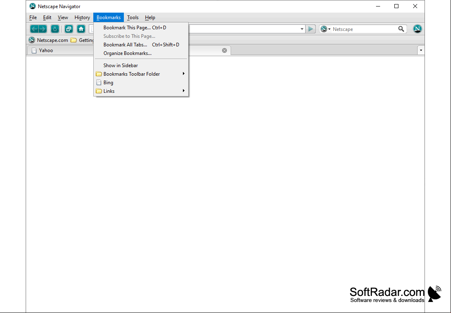This screenshot has width=451, height=313.
Task: Close the tab with the gray X
Action: tap(224, 50)
